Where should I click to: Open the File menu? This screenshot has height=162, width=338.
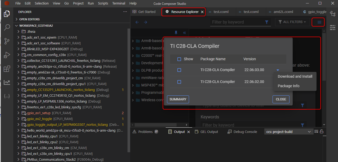(x=18, y=3)
